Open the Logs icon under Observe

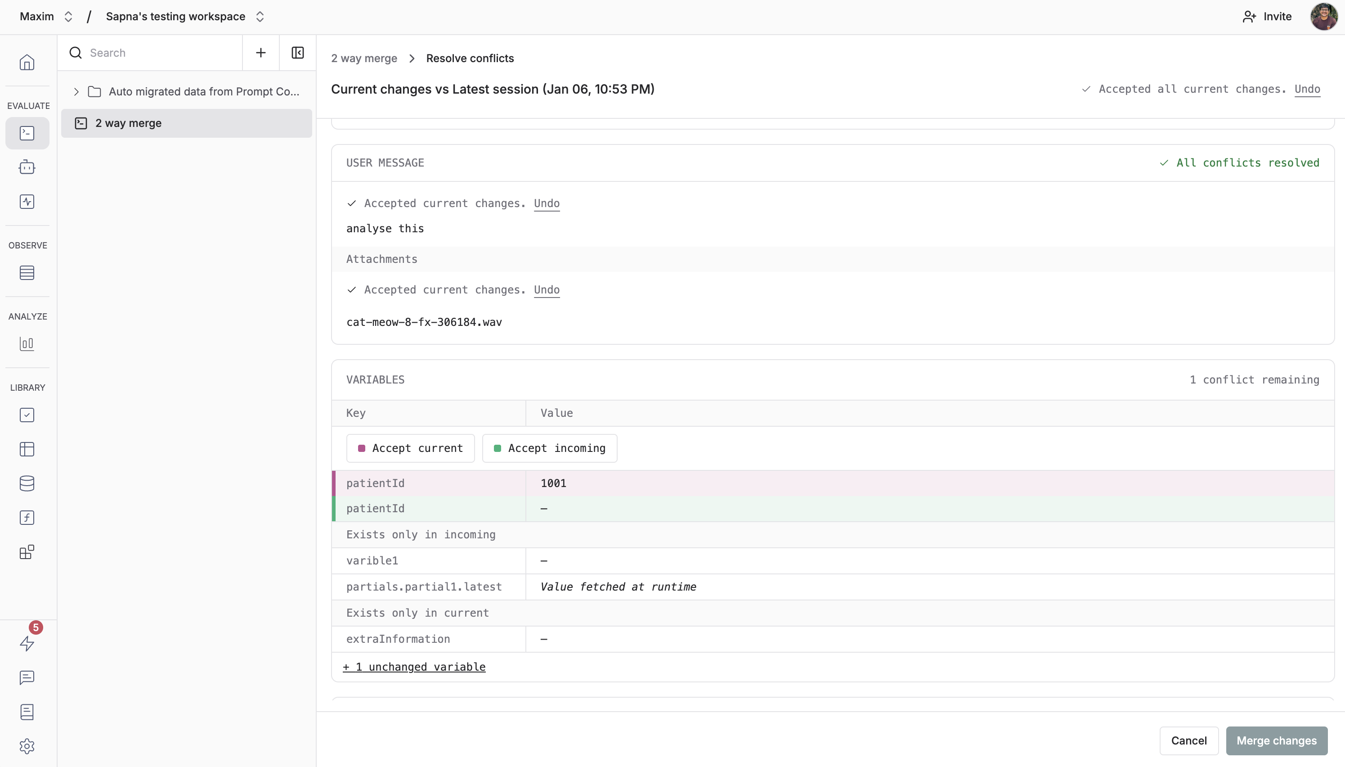click(27, 273)
